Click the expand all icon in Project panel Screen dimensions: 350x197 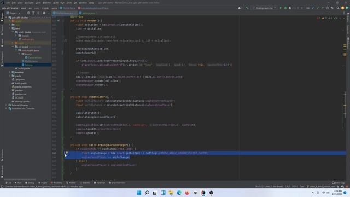pos(33,13)
